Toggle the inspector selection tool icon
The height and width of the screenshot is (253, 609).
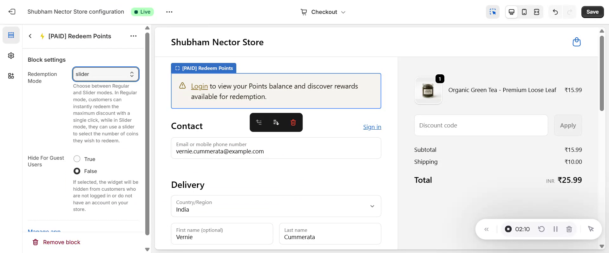click(x=493, y=12)
